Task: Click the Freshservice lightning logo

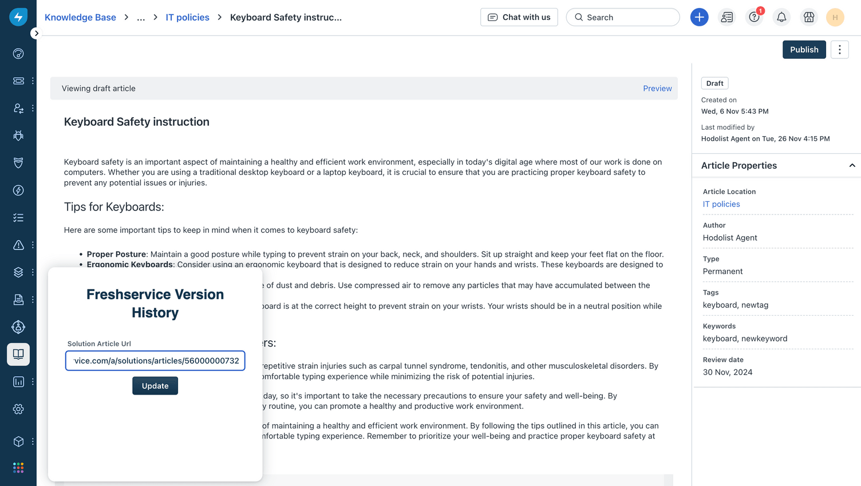Action: pos(18,17)
